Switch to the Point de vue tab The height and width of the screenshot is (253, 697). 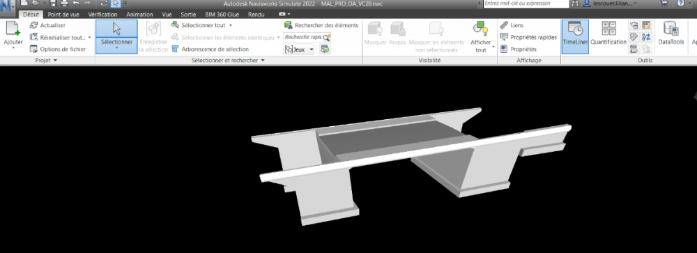coord(63,14)
